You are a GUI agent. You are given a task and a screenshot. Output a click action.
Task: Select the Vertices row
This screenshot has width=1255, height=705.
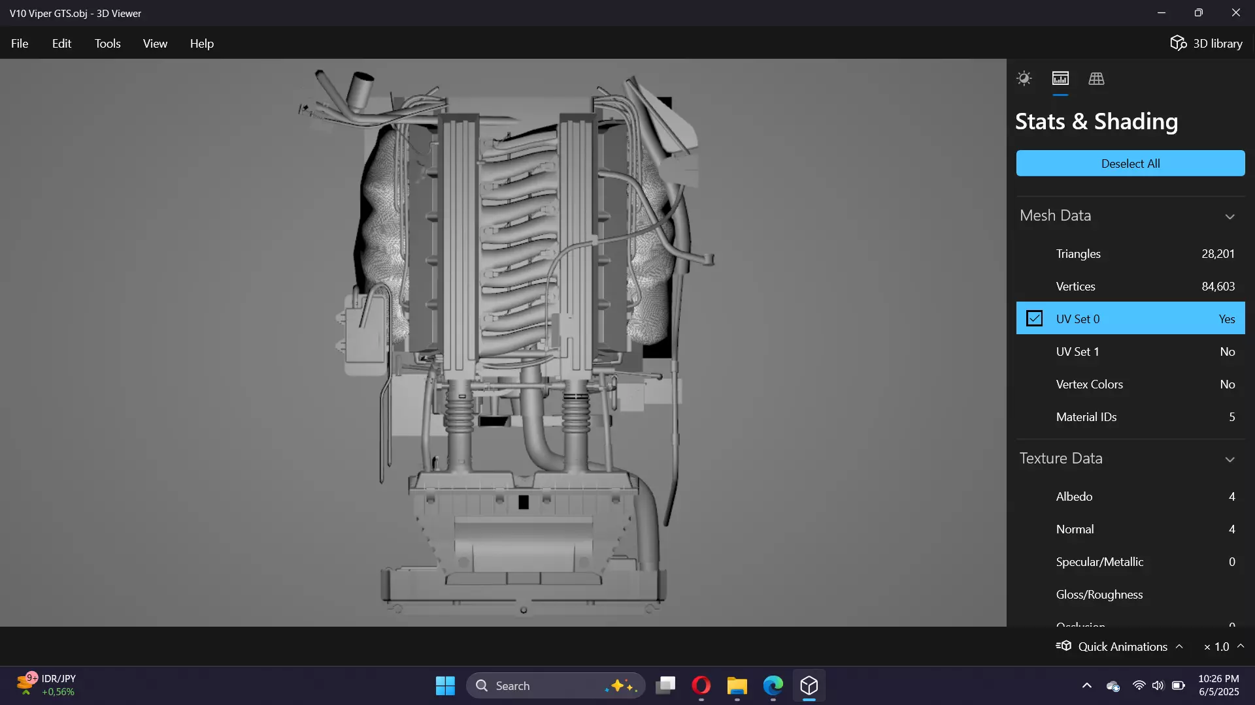tap(1130, 286)
